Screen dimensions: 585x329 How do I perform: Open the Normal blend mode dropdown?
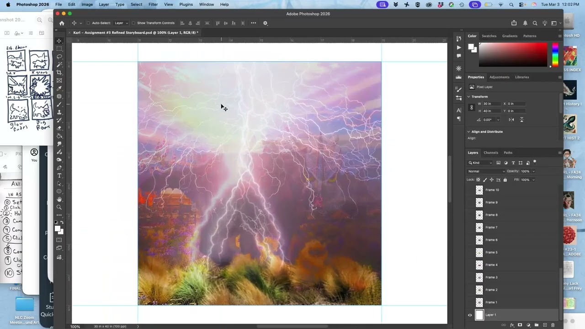(486, 171)
